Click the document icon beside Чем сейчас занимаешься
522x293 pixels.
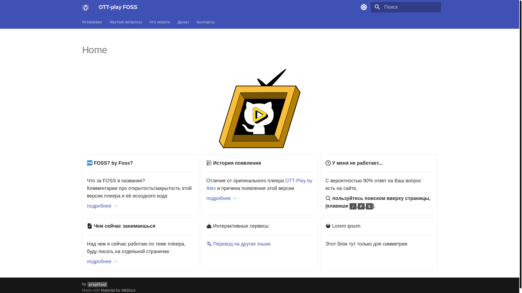(90, 226)
